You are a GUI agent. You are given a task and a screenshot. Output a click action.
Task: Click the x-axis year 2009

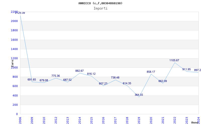(32, 120)
